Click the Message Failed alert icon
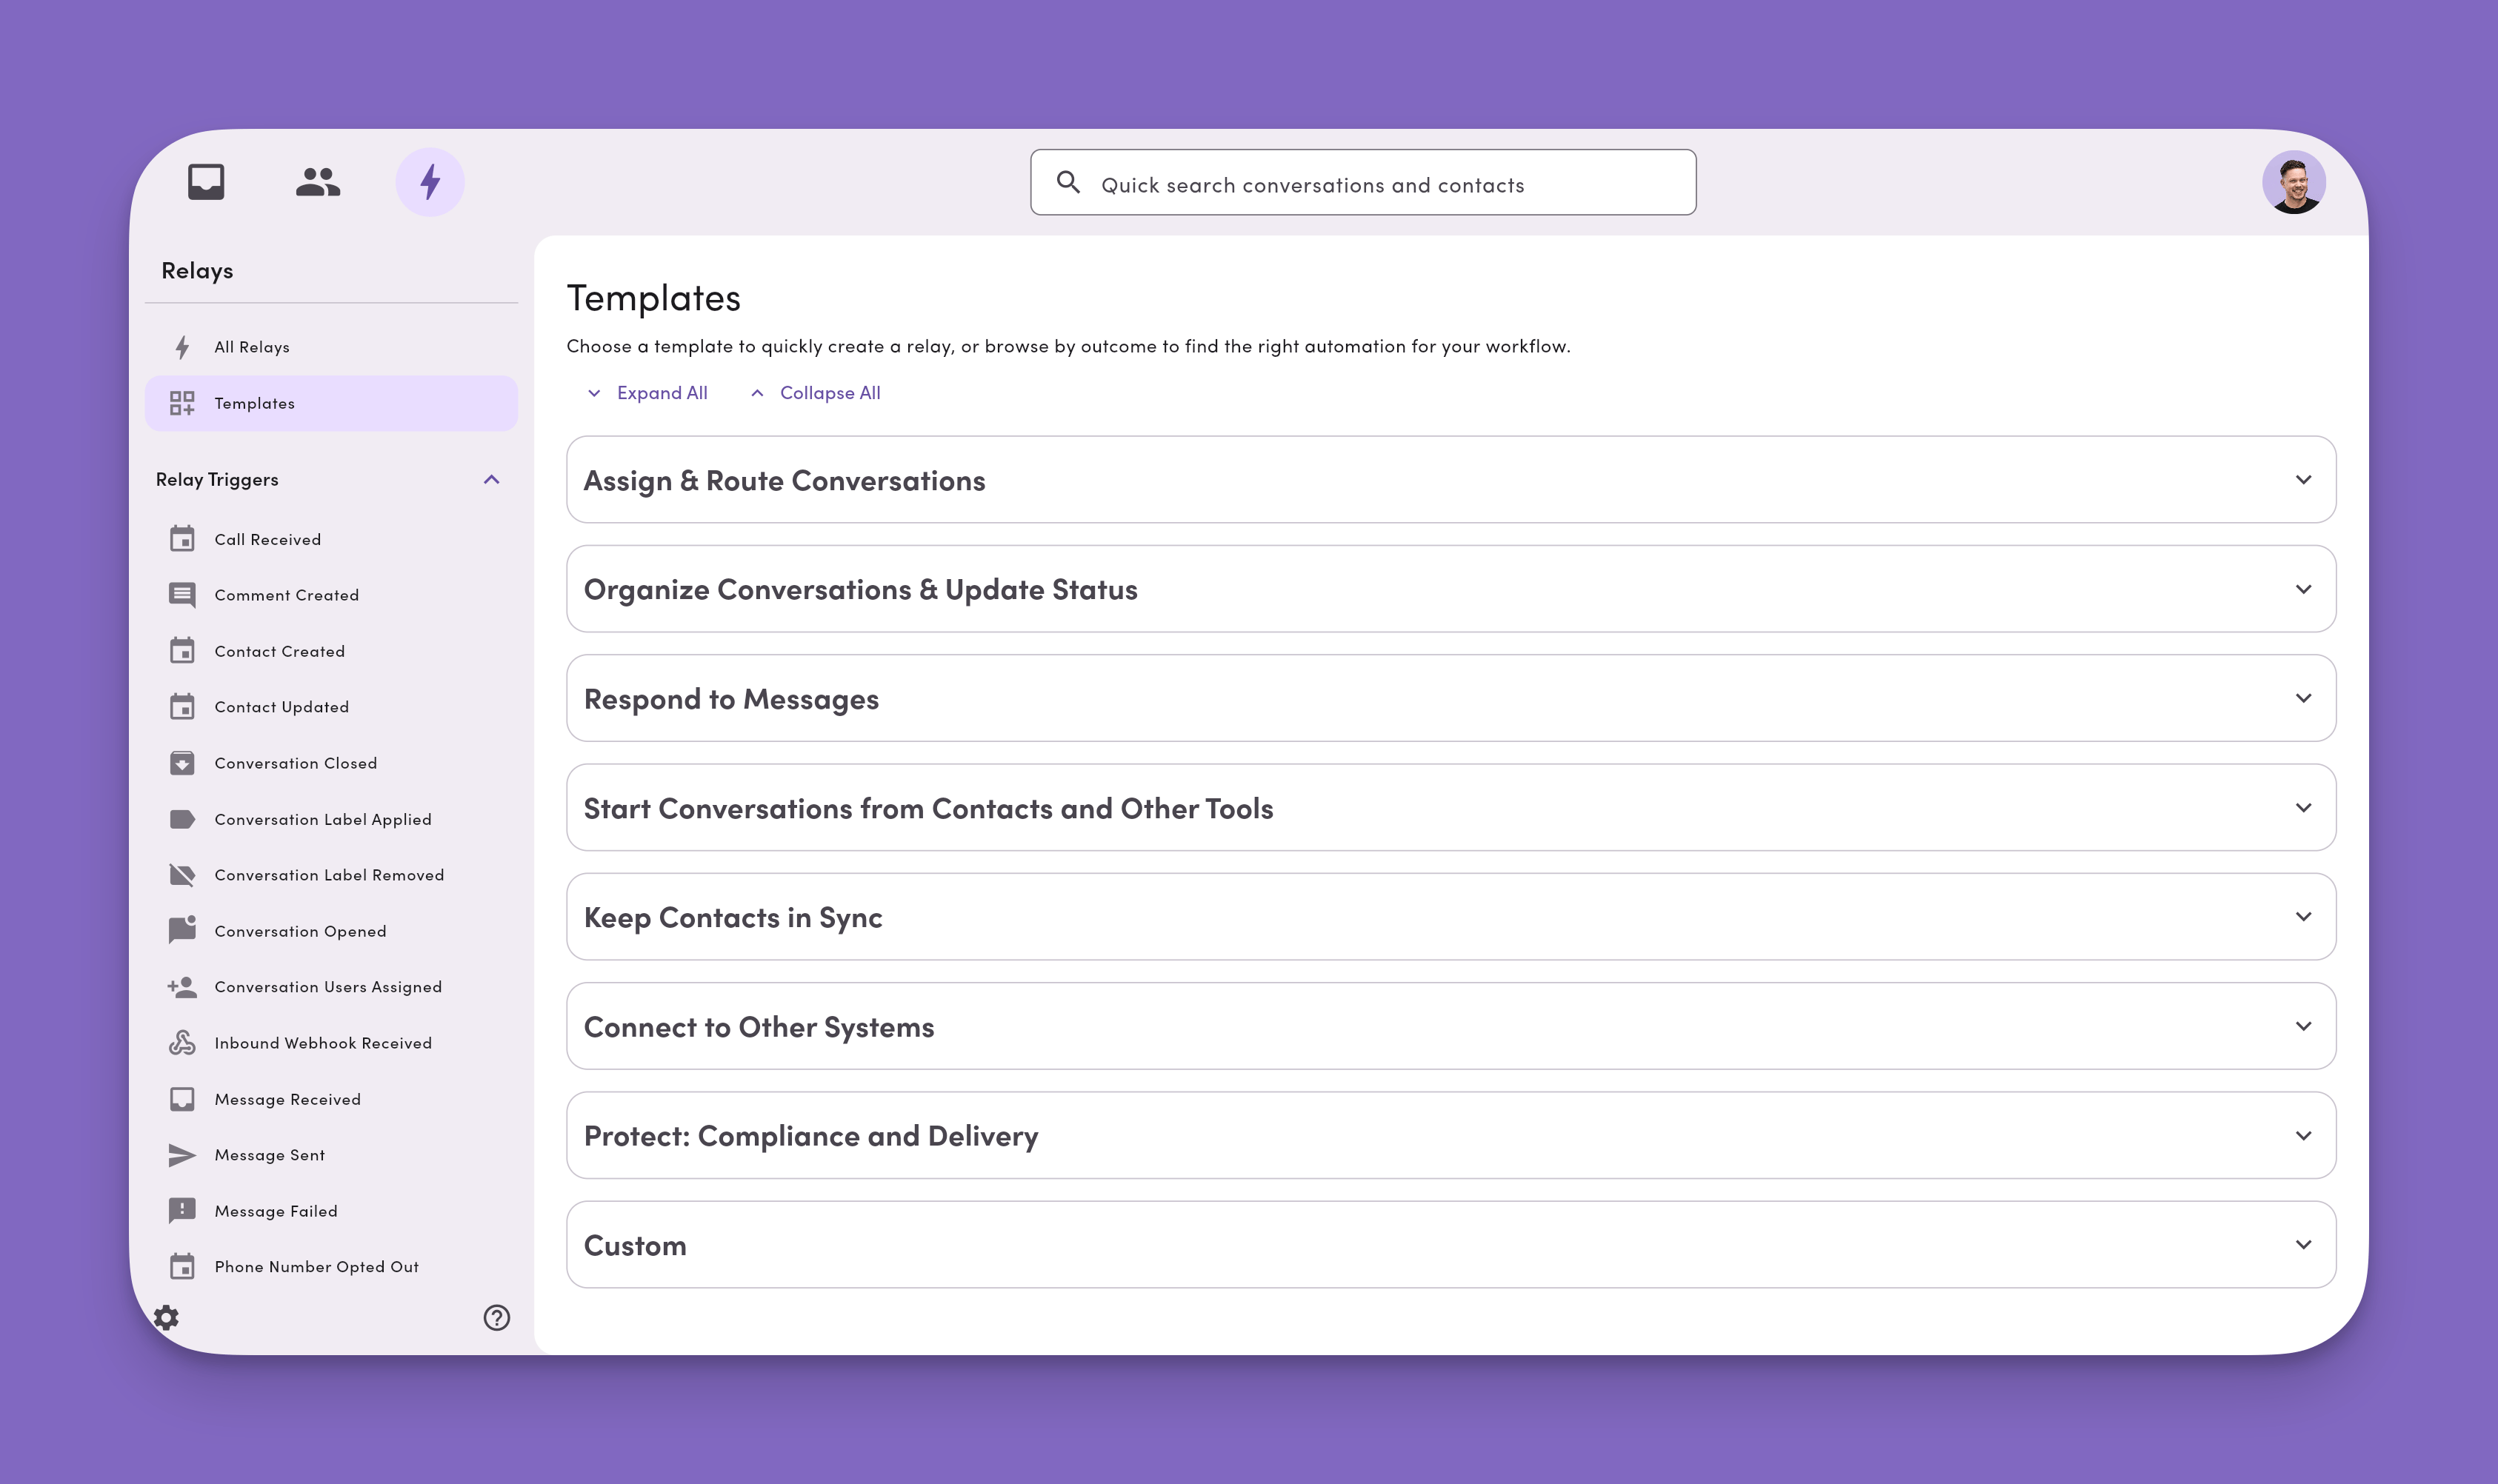 [x=182, y=1211]
